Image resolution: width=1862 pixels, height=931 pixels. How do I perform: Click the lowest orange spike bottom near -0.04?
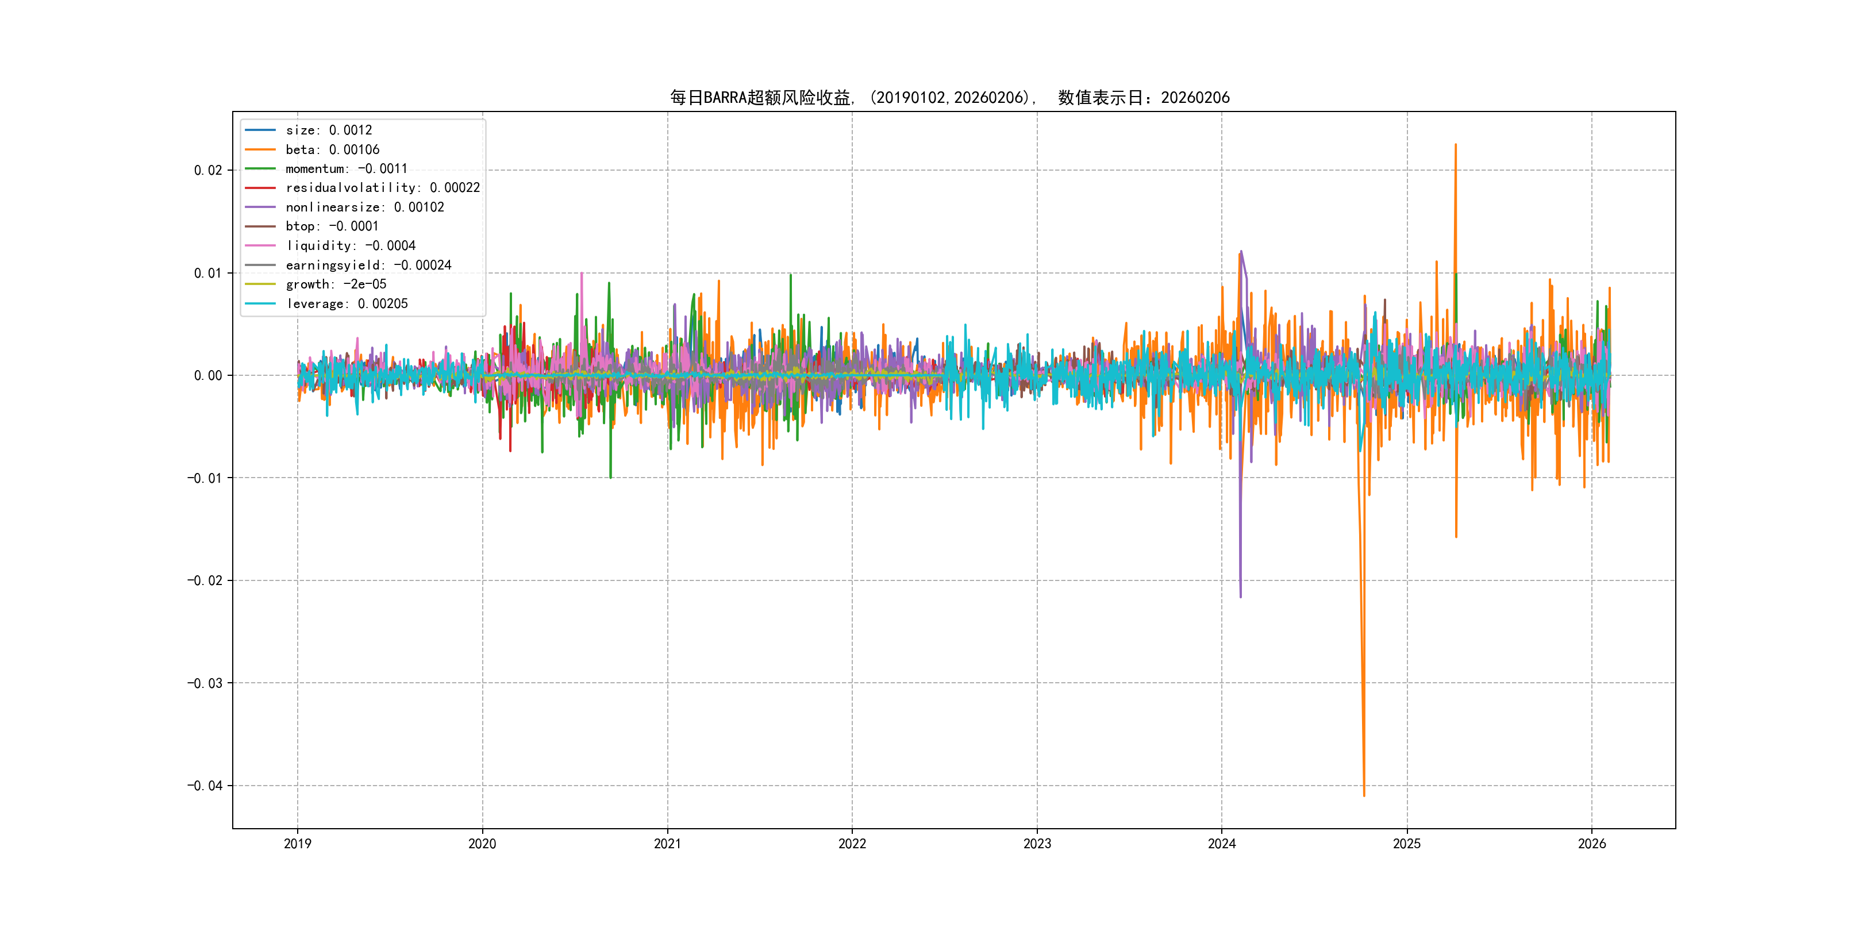click(1364, 795)
